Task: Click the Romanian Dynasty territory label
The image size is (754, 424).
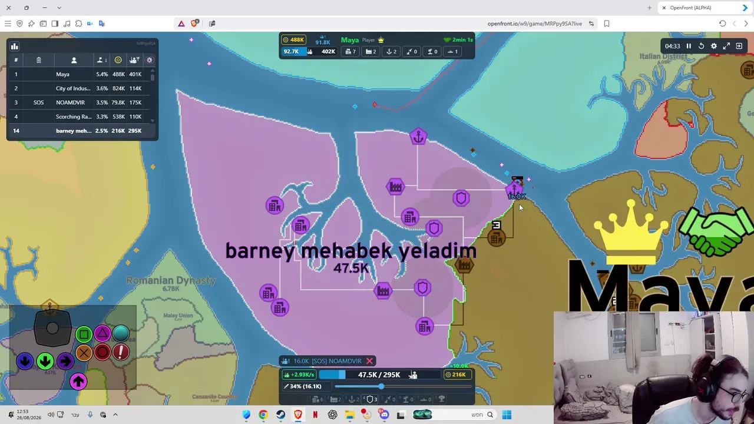Action: click(171, 280)
